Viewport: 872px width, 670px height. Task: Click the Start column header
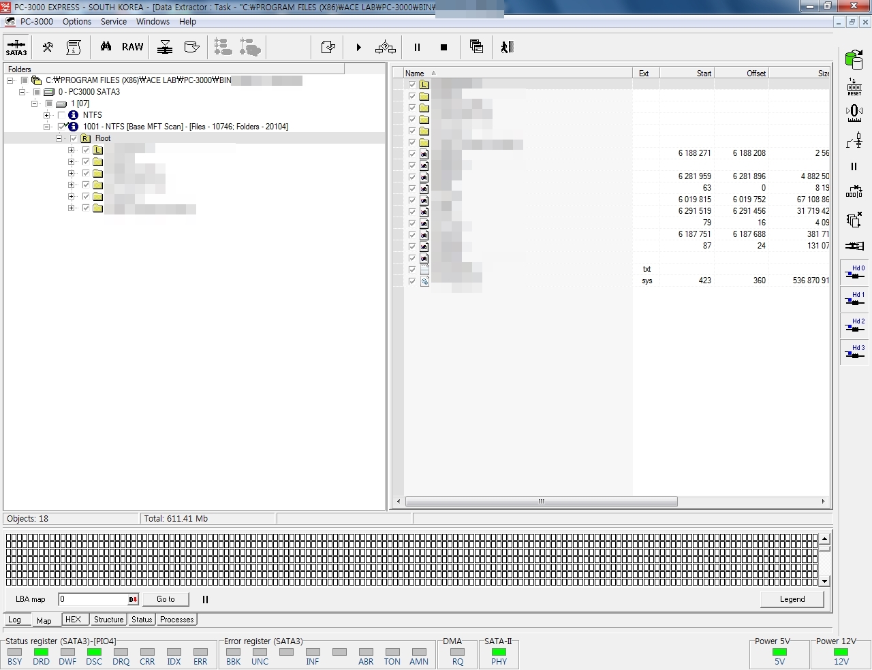click(687, 73)
